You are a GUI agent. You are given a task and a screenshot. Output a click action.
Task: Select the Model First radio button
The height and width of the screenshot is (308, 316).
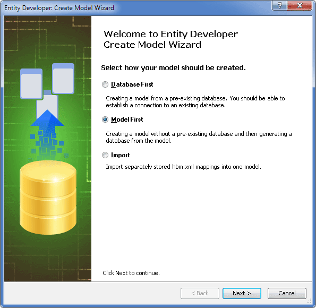(105, 119)
